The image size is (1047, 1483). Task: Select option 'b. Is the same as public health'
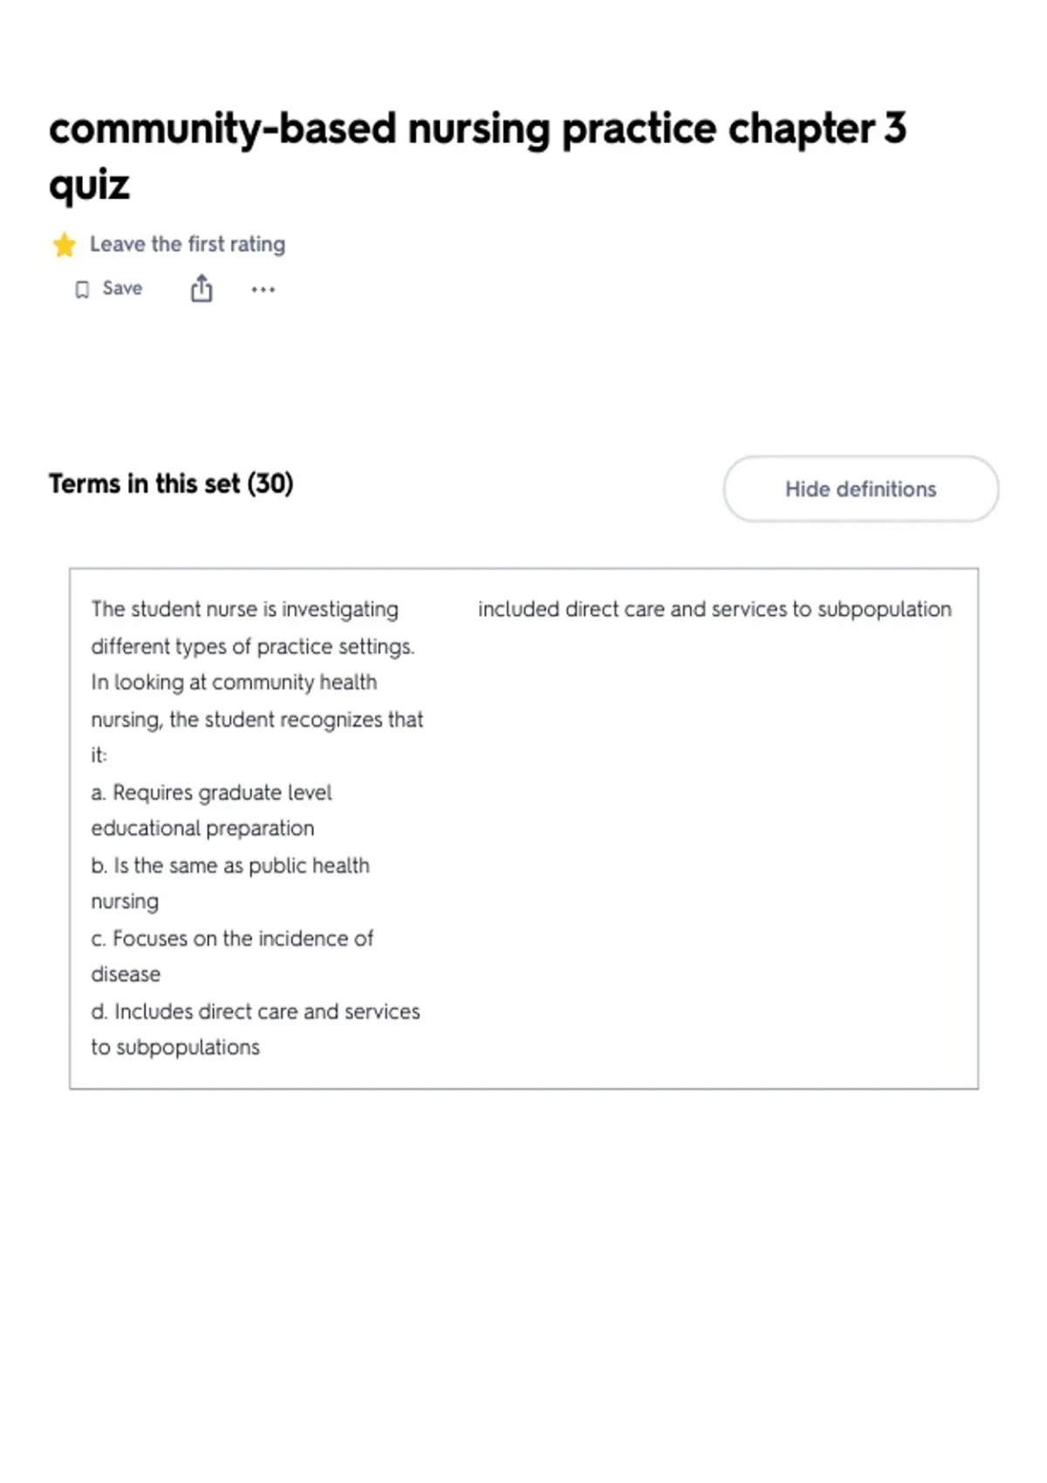[230, 865]
